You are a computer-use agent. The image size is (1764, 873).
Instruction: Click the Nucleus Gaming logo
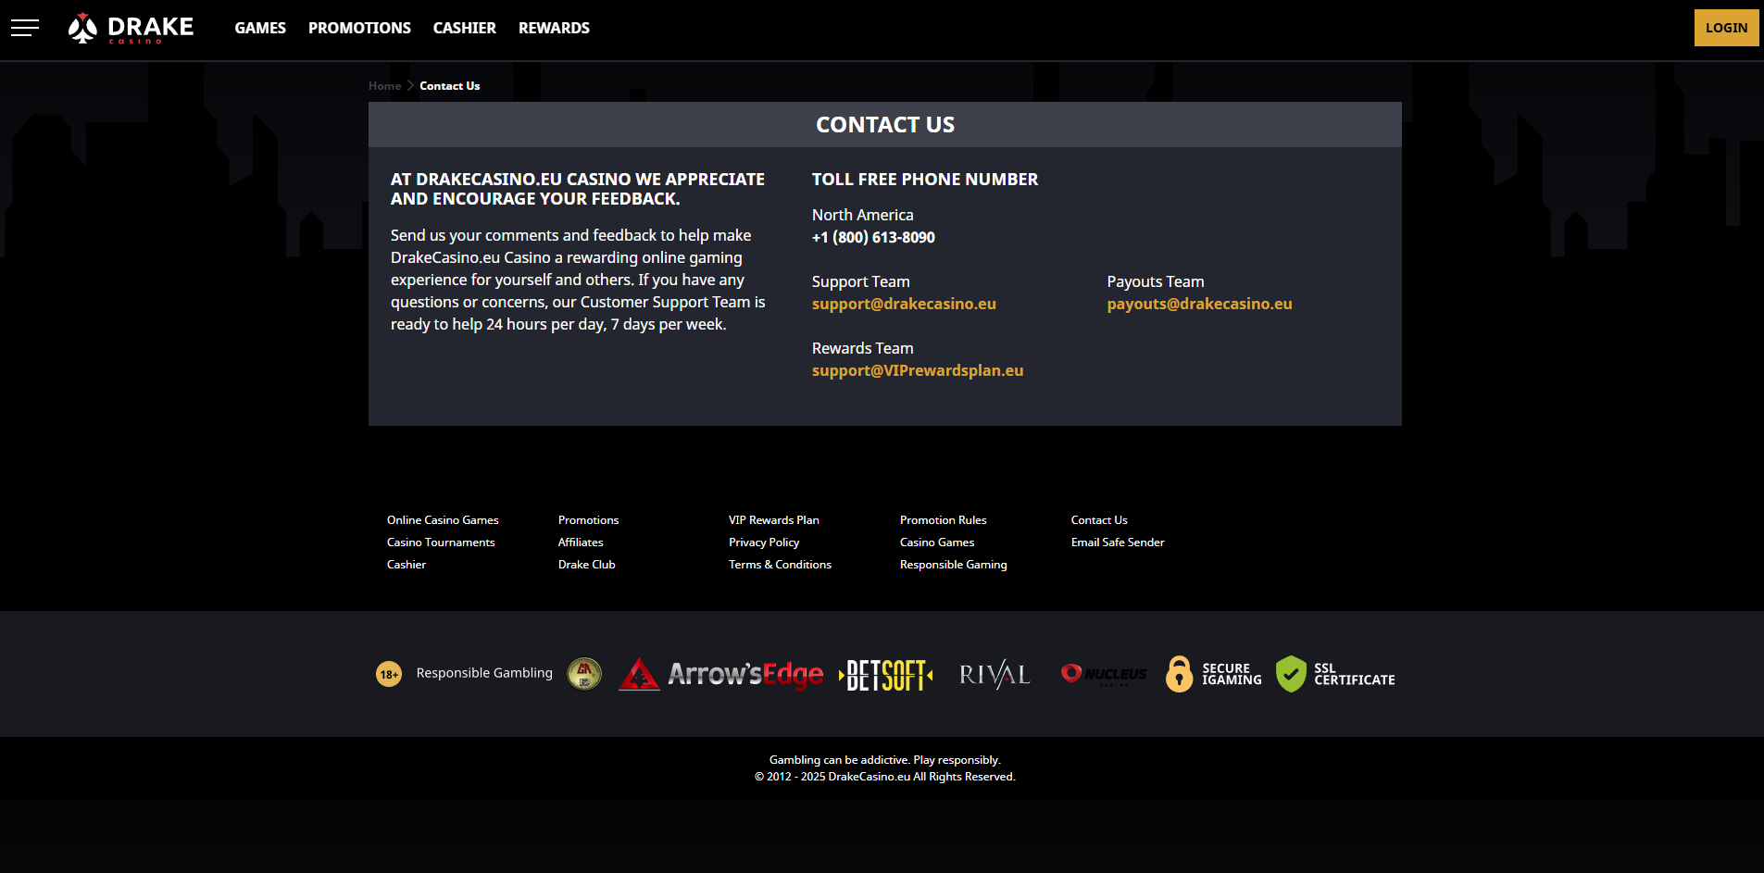(x=1104, y=674)
